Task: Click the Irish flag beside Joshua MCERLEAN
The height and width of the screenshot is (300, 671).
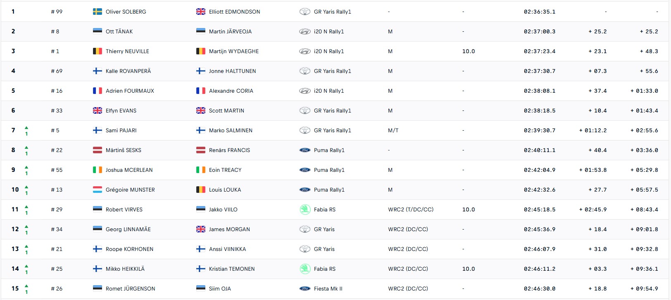Action: point(98,170)
